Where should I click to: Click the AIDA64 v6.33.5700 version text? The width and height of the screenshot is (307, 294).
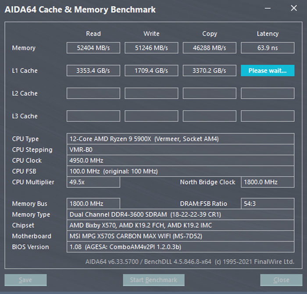click(x=190, y=262)
